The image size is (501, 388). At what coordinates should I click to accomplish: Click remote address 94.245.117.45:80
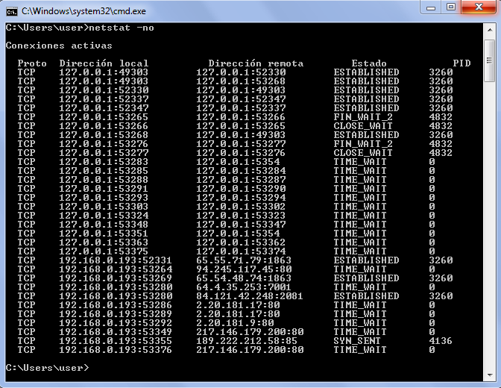coord(244,269)
